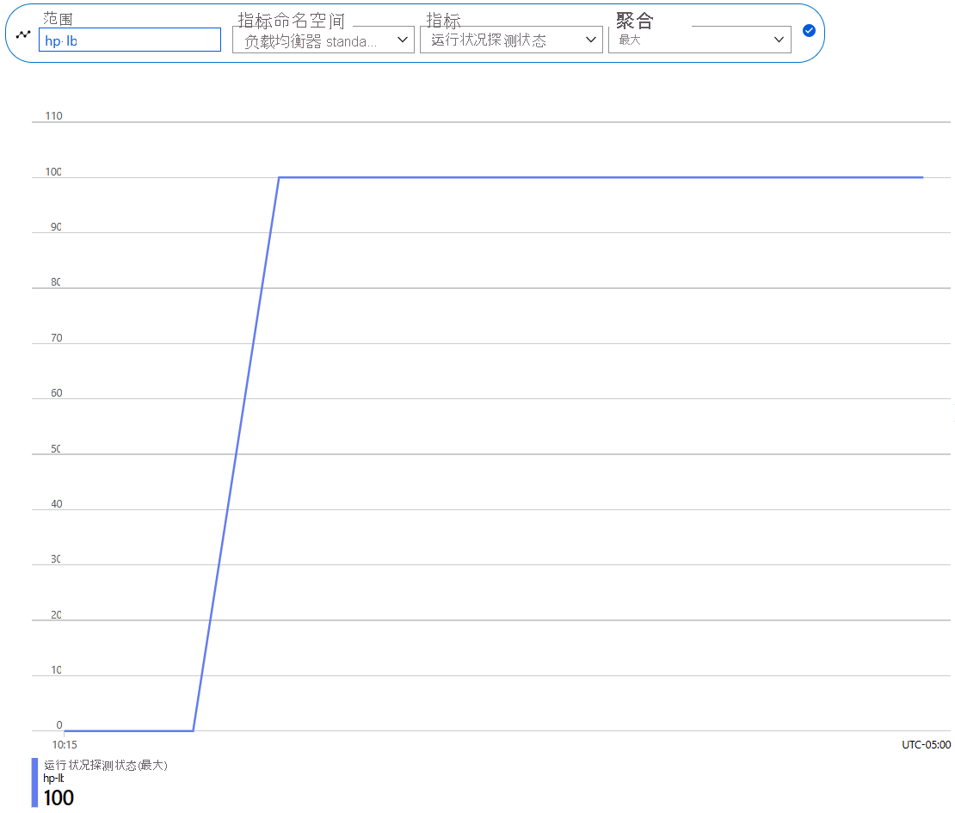Click the rising blue line segment
This screenshot has height=813, width=955.
[x=237, y=453]
